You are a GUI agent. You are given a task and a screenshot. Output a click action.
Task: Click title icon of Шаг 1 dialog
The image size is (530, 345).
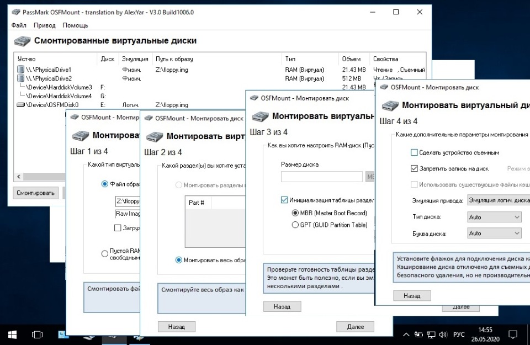[x=75, y=117]
